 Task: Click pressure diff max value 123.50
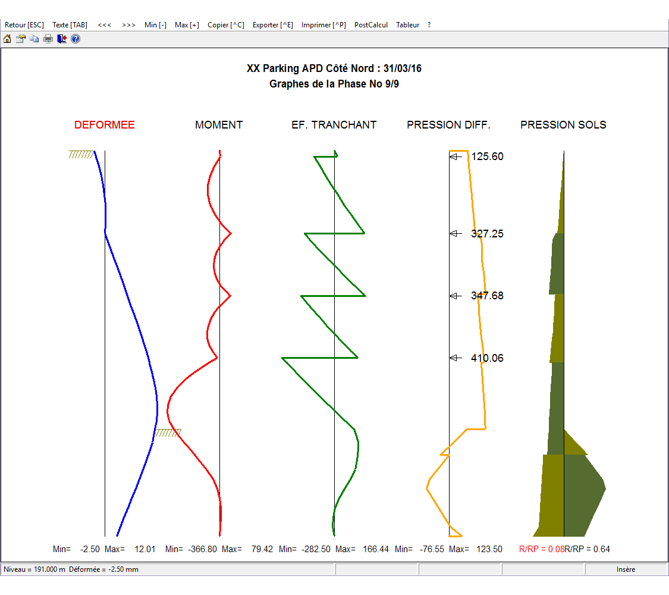[489, 549]
